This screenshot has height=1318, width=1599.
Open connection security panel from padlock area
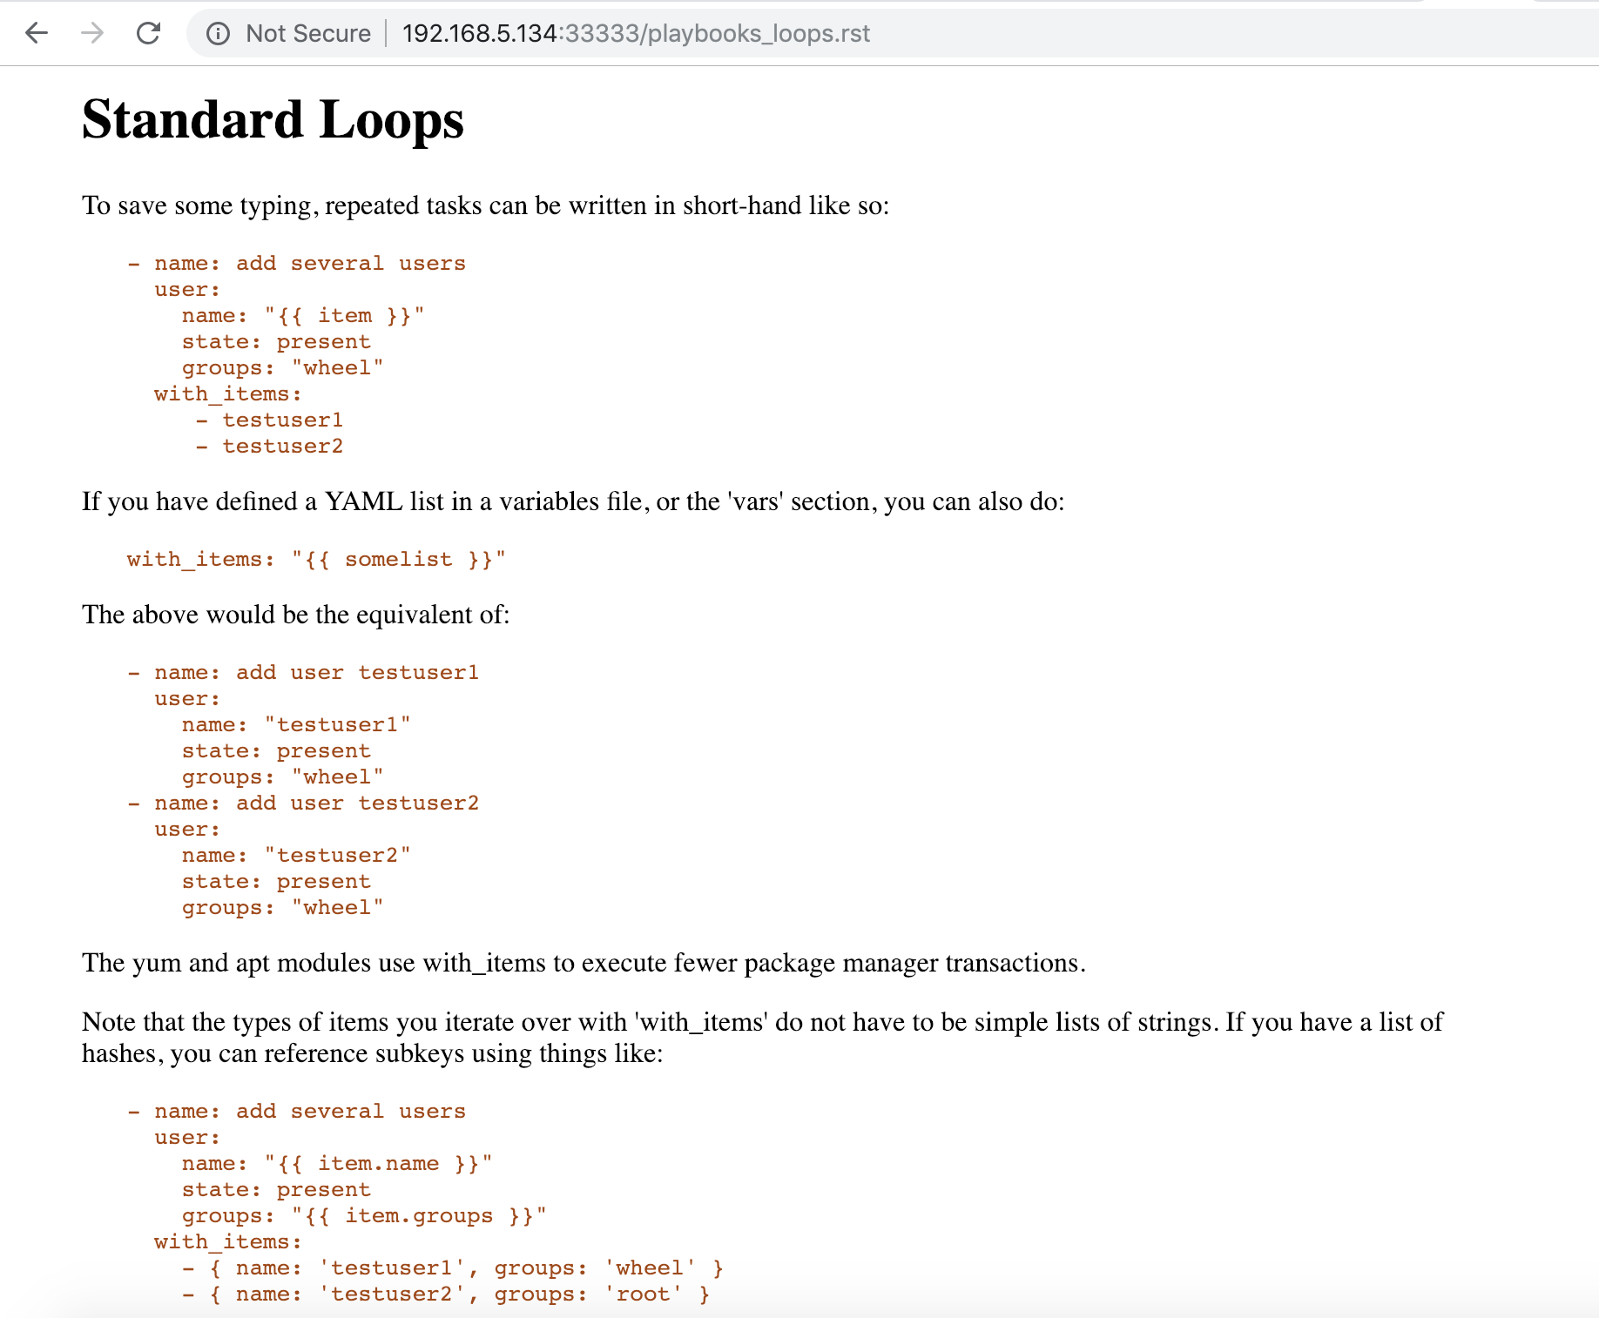coord(218,33)
